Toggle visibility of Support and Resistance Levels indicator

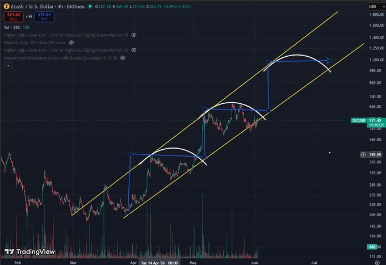pos(123,58)
